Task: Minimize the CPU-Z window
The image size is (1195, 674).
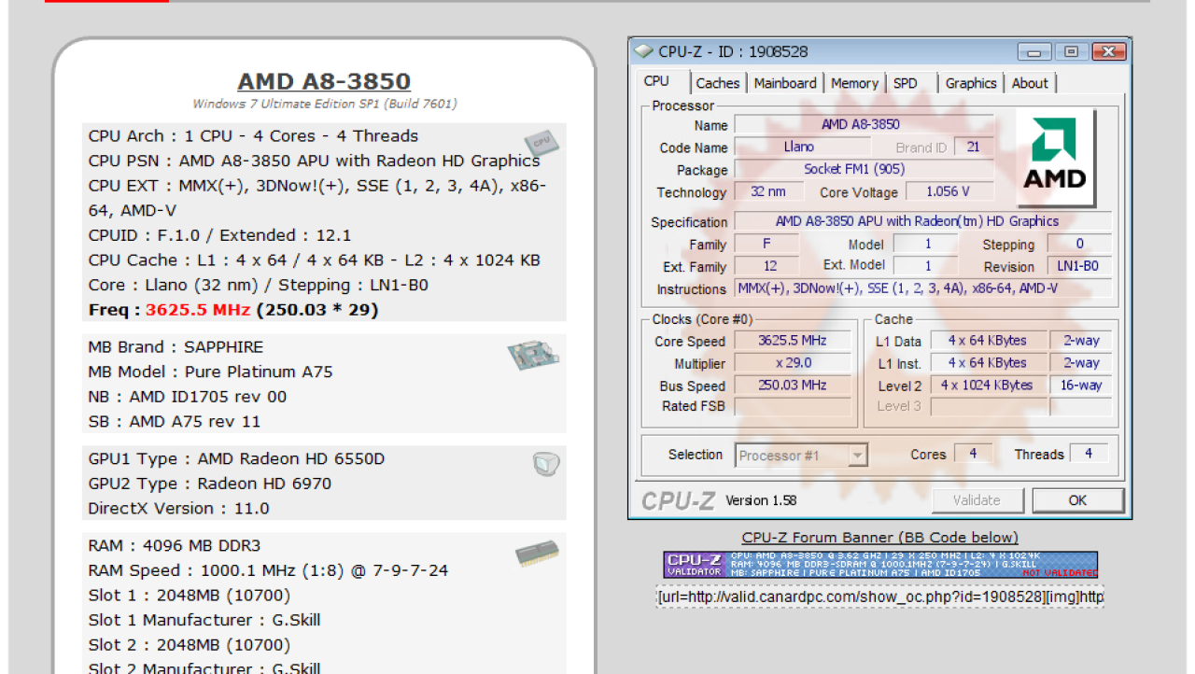Action: click(1034, 52)
